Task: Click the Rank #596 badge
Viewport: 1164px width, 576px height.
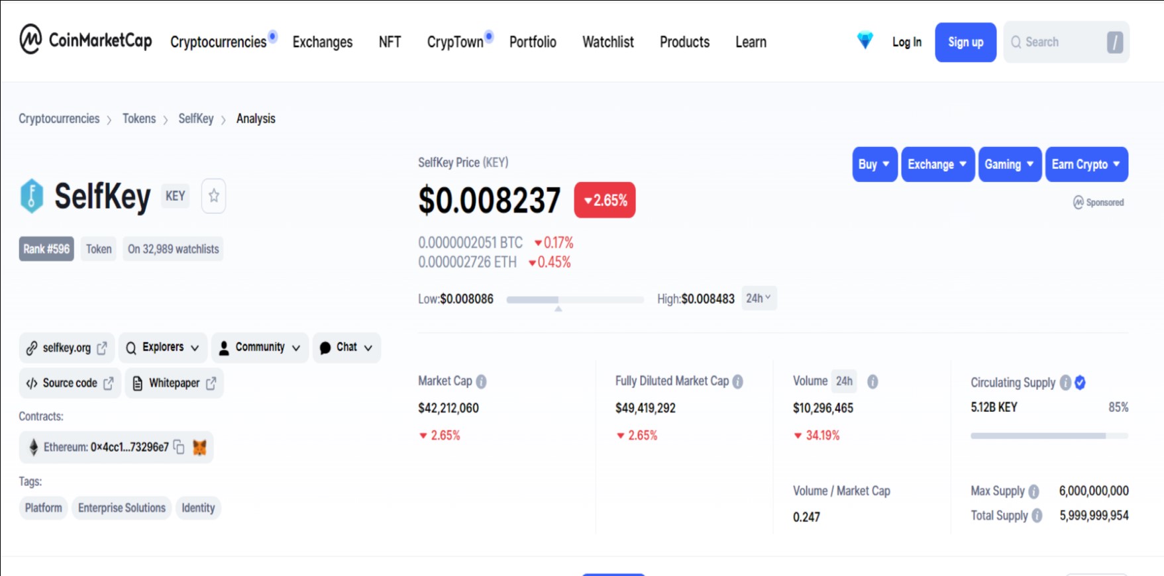Action: (46, 249)
